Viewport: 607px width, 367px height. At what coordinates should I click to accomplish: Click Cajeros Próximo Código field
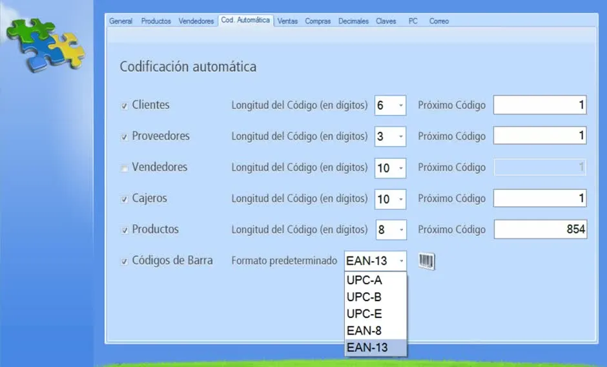click(x=540, y=198)
